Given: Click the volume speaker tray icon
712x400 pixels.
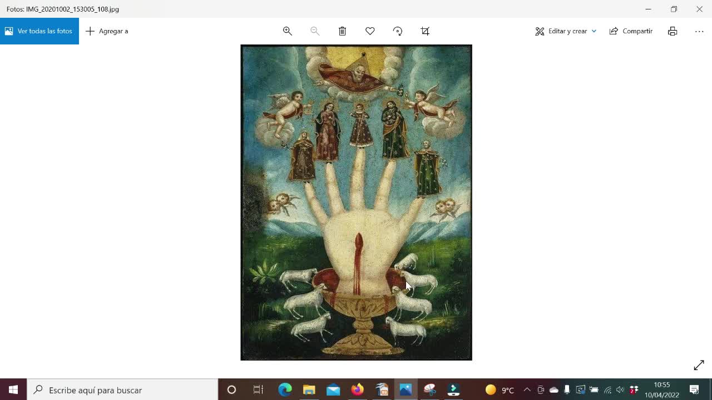Looking at the screenshot, I should click(x=620, y=390).
